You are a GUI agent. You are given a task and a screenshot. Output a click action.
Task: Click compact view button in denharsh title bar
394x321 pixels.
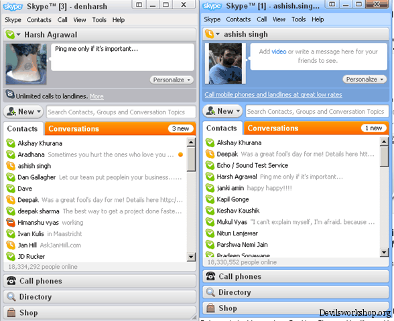pyautogui.click(x=139, y=5)
